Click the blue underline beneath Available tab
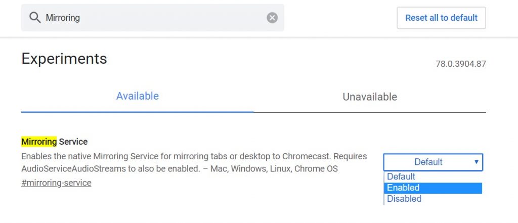 click(x=138, y=112)
